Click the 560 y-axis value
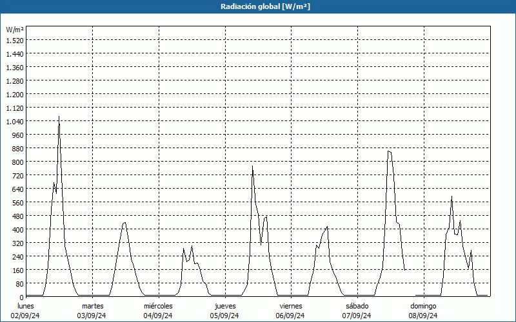 (17, 203)
